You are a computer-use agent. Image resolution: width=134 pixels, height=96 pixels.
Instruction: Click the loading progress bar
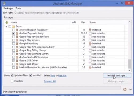point(62,88)
